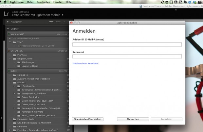This screenshot has height=132, width=203.
Task: Click the folder icon of Golem_Friedhelm
Action: pos(19,97)
